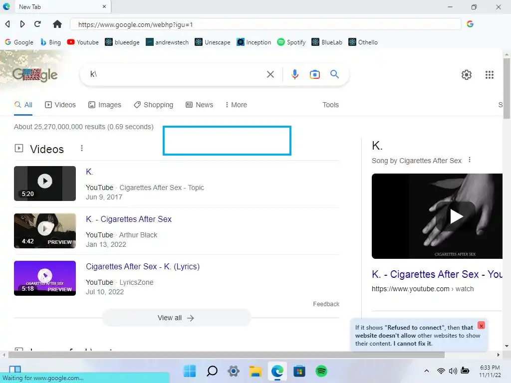Switch to the News results tab
511x383 pixels.
pyautogui.click(x=200, y=105)
